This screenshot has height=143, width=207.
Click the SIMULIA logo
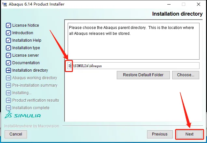click(23, 115)
